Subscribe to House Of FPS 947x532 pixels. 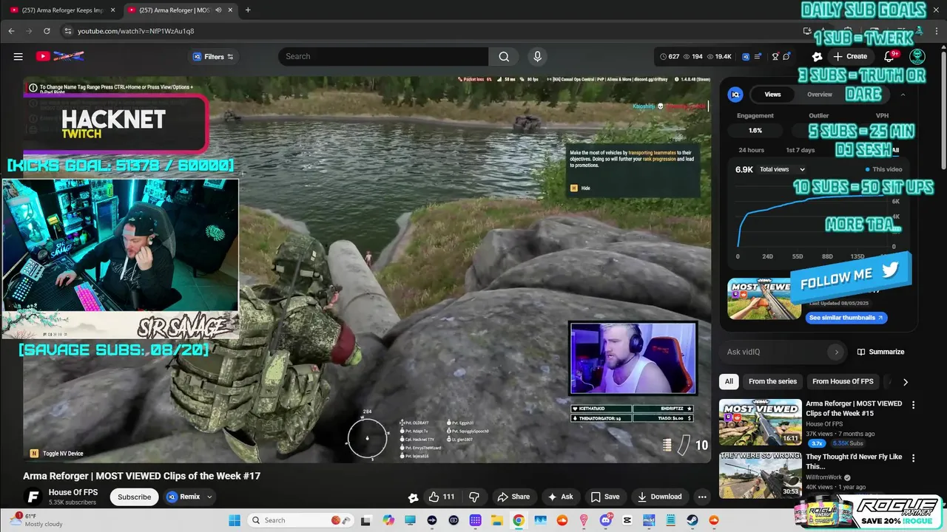135,497
